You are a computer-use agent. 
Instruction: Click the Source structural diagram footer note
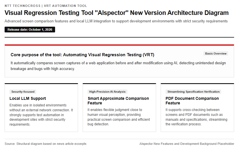click(45, 144)
